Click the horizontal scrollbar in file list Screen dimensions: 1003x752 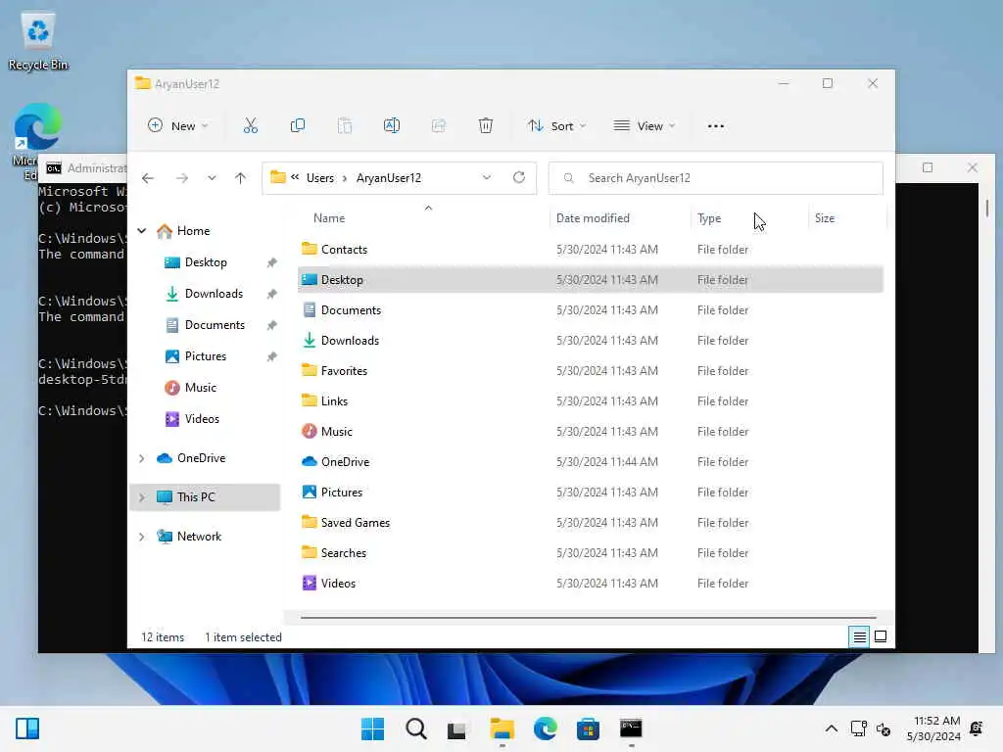pos(588,618)
